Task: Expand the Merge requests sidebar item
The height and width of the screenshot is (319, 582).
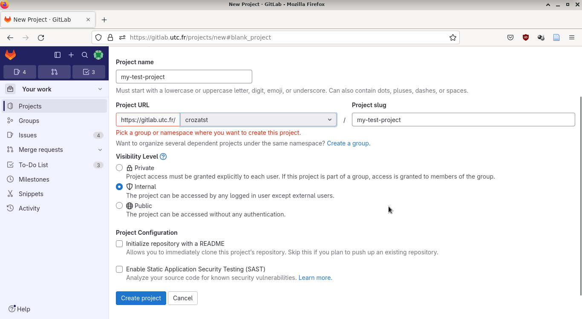Action: [100, 150]
